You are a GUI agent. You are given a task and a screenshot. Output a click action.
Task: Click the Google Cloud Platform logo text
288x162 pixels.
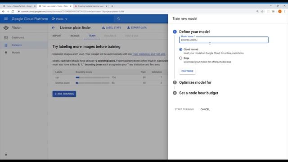[30, 19]
